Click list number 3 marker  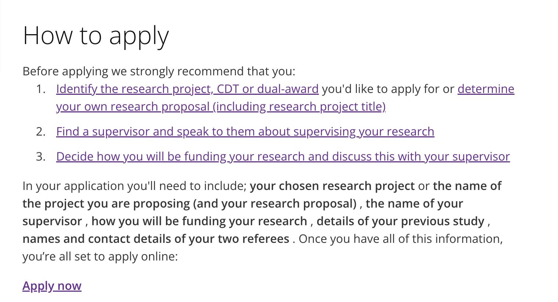(40, 157)
